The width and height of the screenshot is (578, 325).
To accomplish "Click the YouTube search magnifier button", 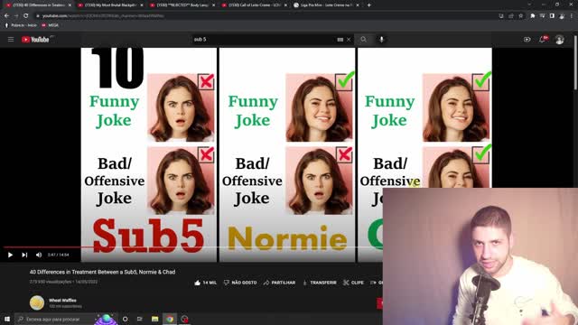I will point(363,40).
